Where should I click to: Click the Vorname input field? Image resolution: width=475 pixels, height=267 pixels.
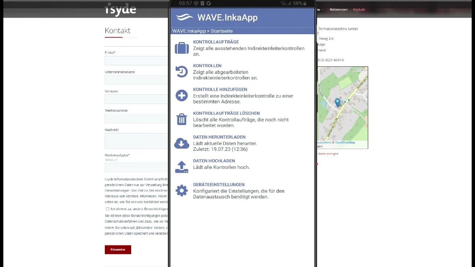point(137,99)
